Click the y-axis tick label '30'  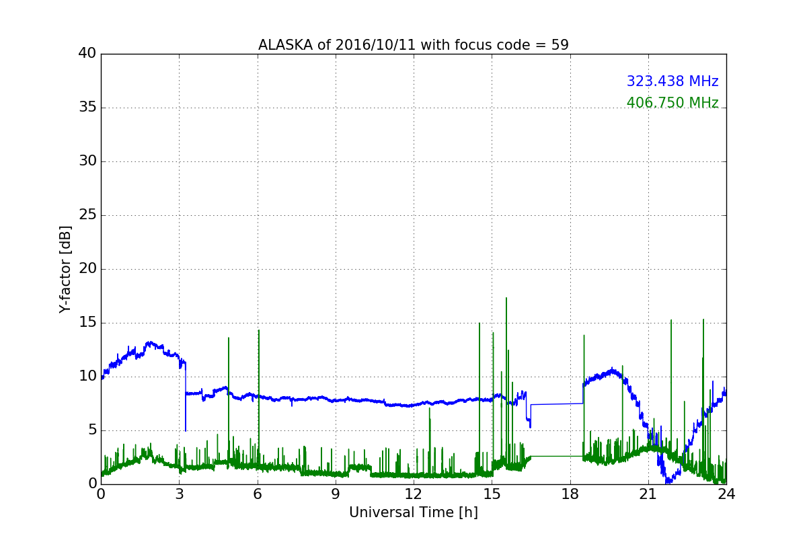coord(87,161)
